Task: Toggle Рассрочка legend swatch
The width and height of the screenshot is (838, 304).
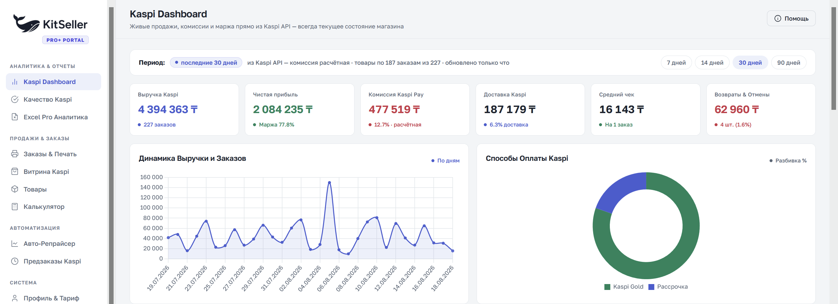Action: tap(651, 287)
